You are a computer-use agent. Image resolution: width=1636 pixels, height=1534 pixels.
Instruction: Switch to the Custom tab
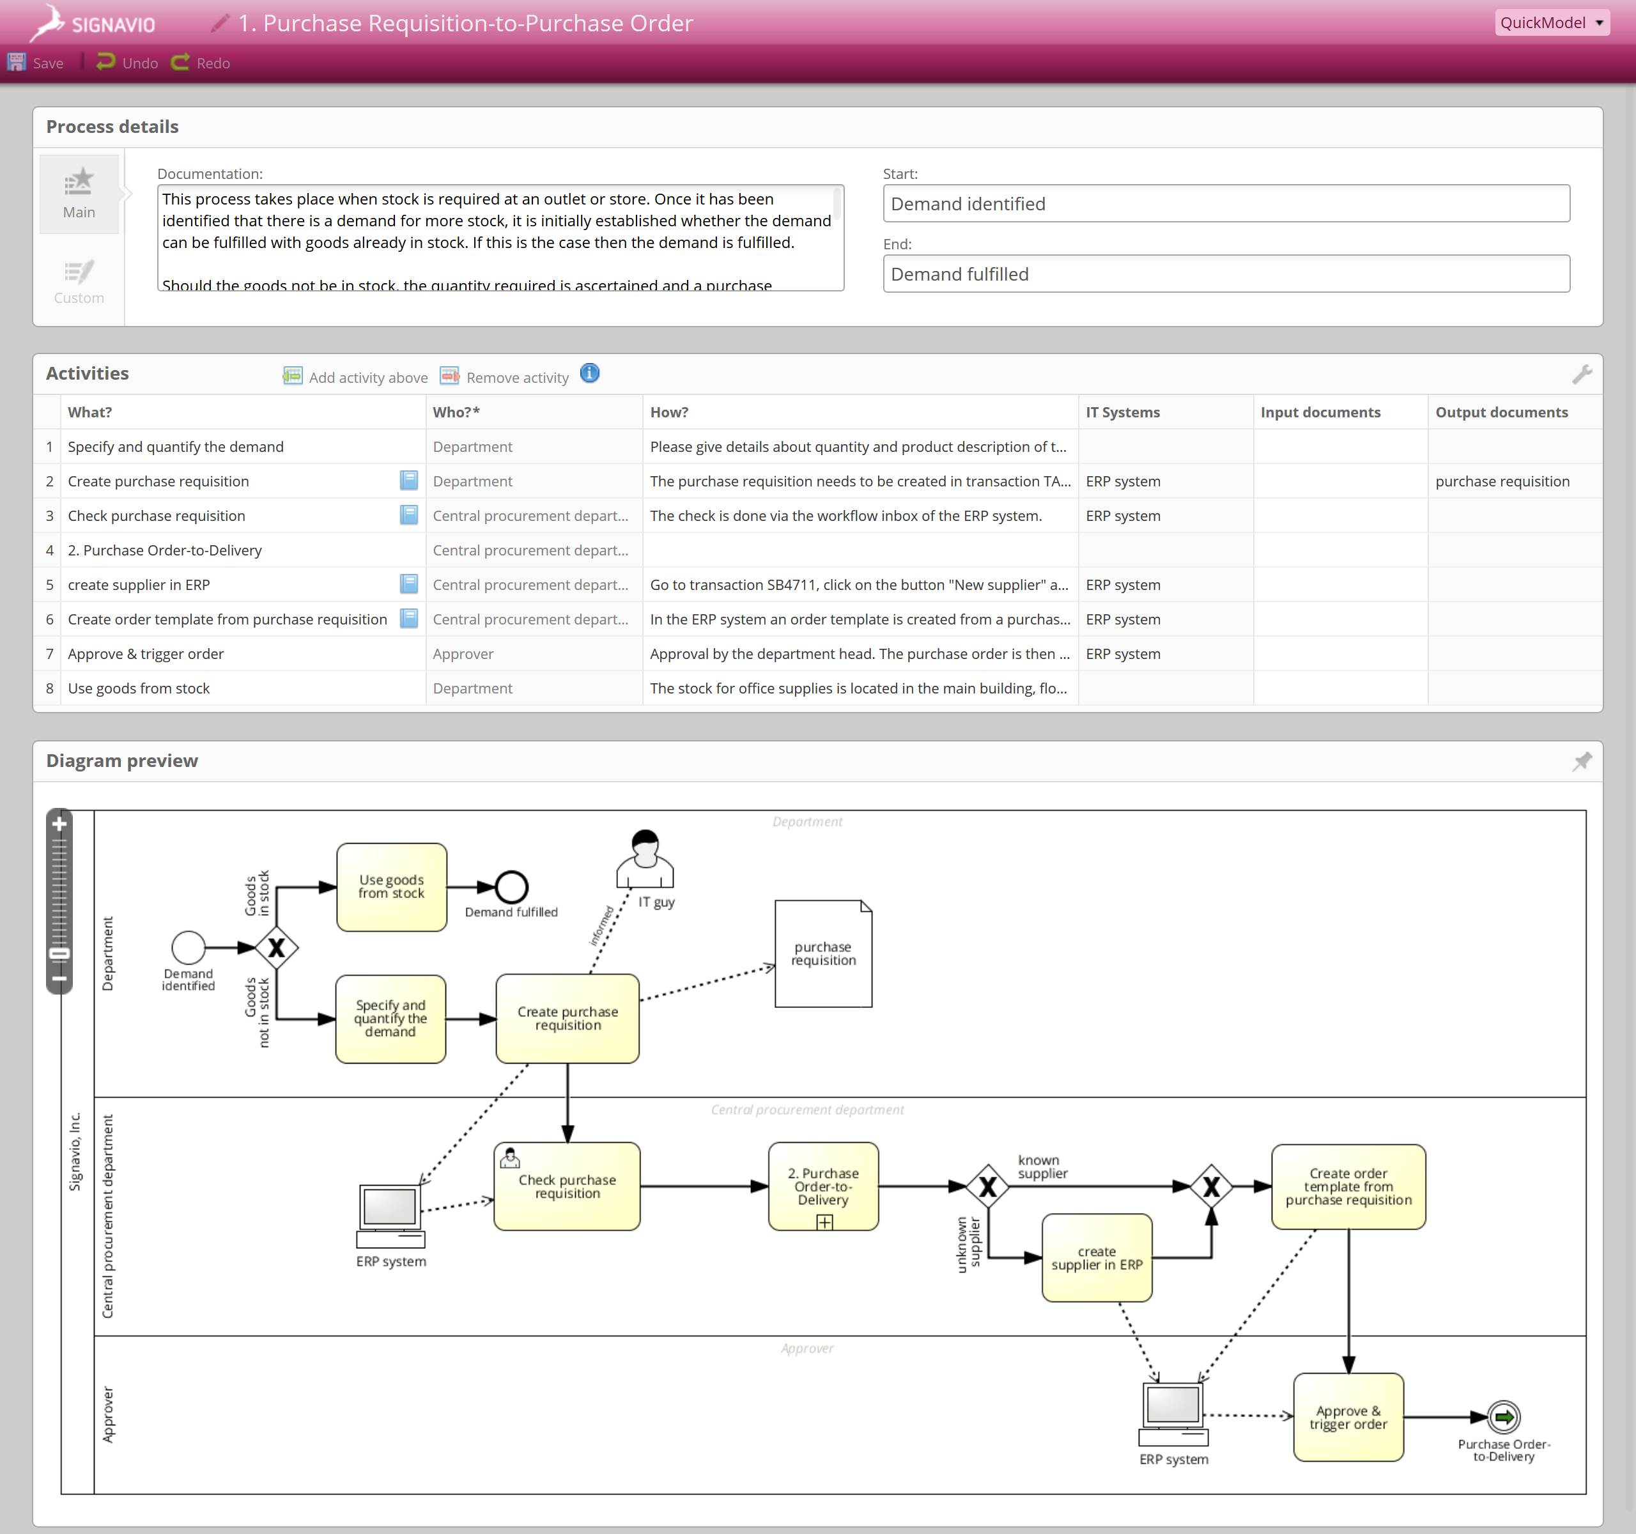tap(79, 281)
